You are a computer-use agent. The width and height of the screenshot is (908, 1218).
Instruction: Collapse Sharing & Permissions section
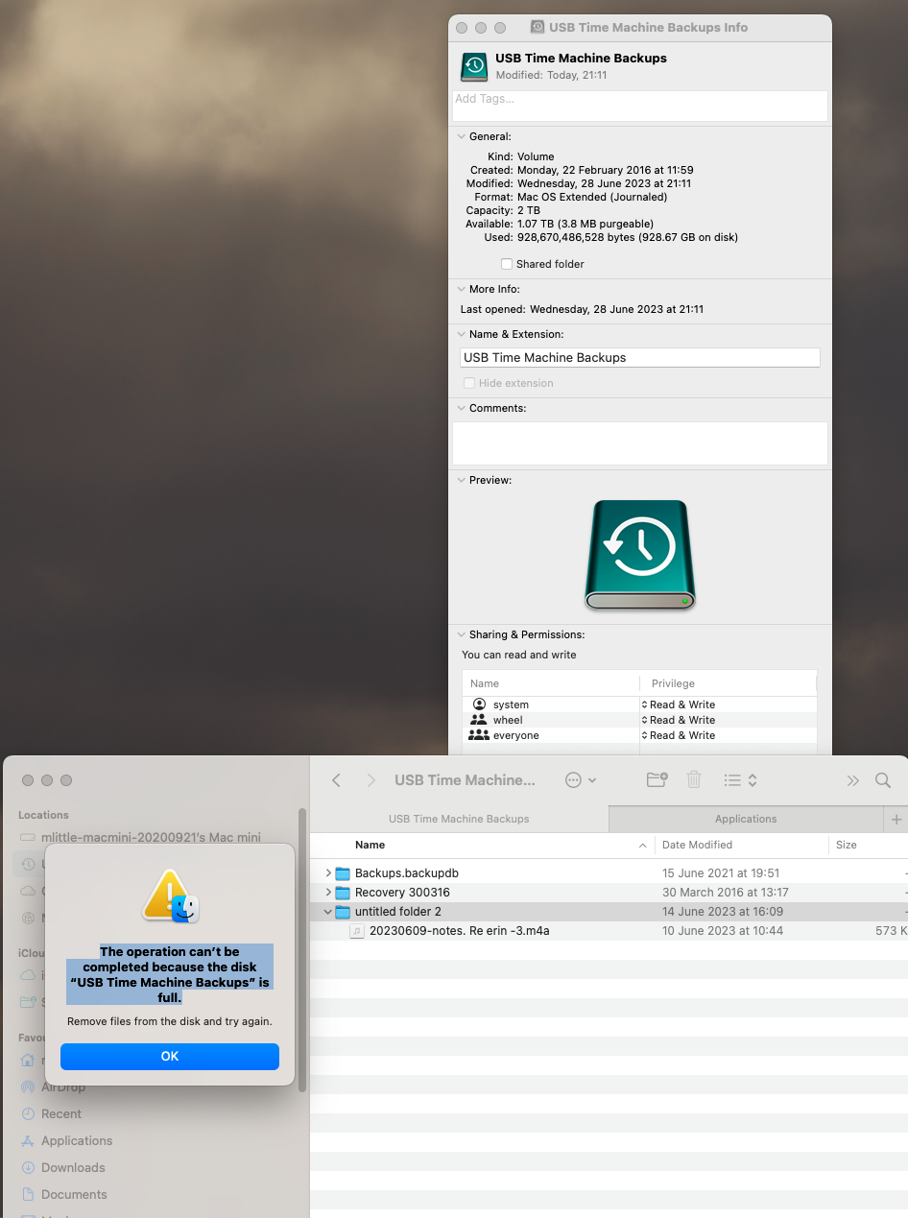coord(461,634)
